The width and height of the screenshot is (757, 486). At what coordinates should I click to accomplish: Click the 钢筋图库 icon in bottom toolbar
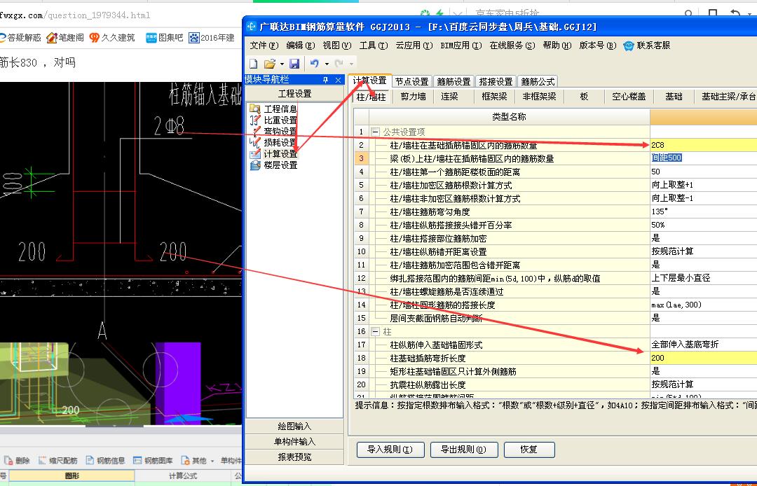pyautogui.click(x=137, y=461)
